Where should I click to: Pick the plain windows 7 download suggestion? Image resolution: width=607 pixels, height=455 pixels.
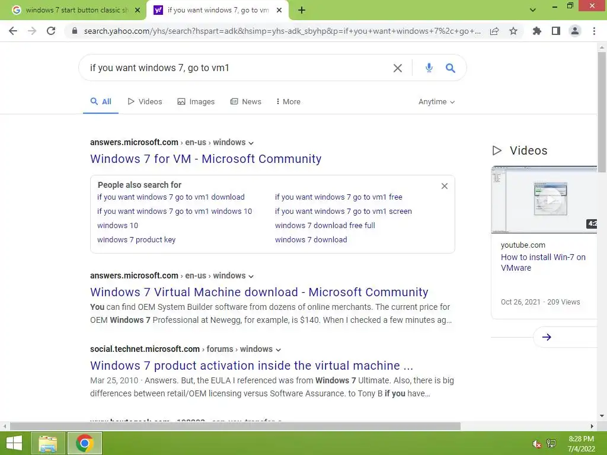point(311,240)
